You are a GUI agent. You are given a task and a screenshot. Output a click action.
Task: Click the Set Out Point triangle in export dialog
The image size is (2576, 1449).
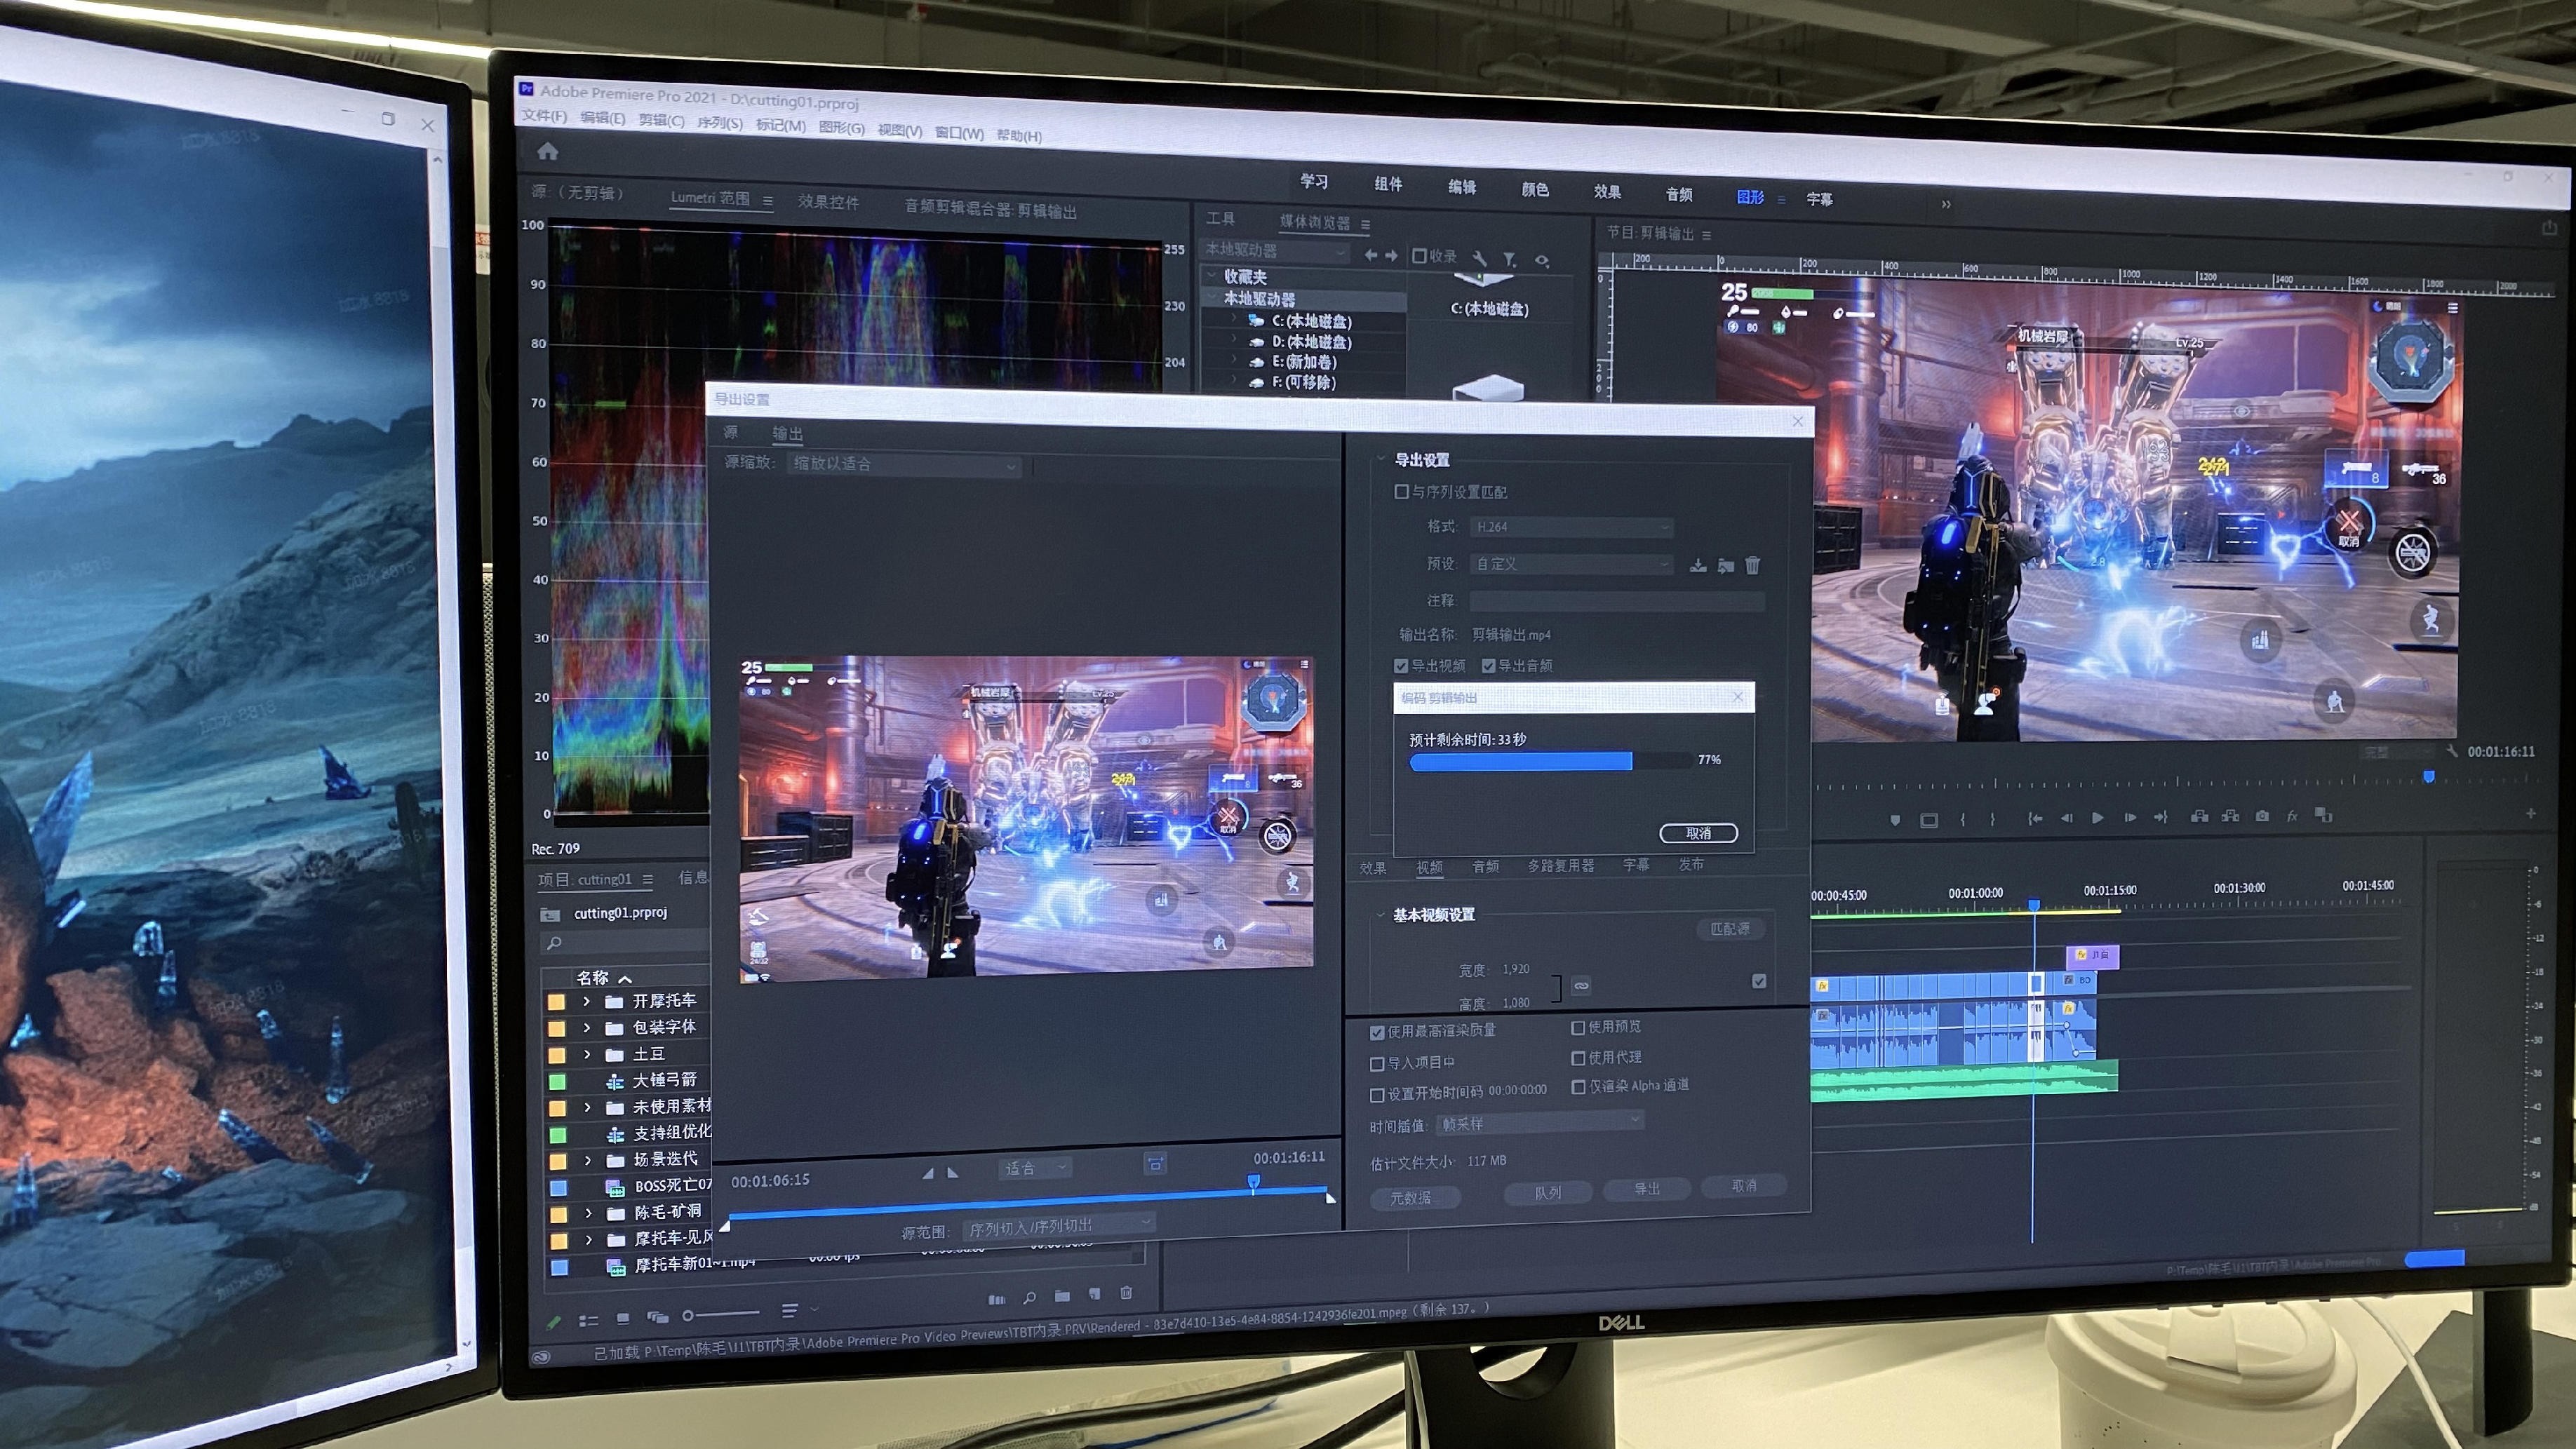(952, 1173)
